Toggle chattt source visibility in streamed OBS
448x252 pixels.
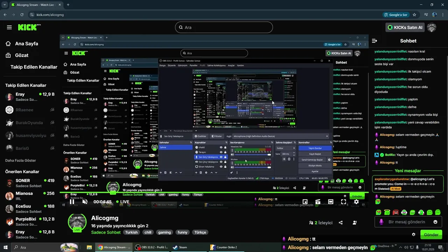[221, 147]
